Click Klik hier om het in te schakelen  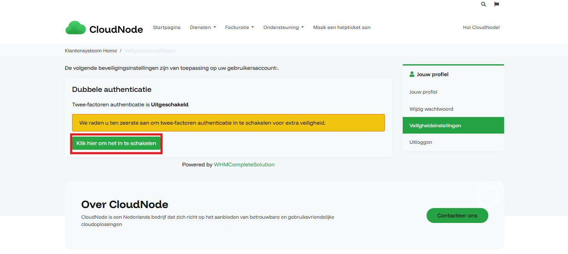[116, 143]
